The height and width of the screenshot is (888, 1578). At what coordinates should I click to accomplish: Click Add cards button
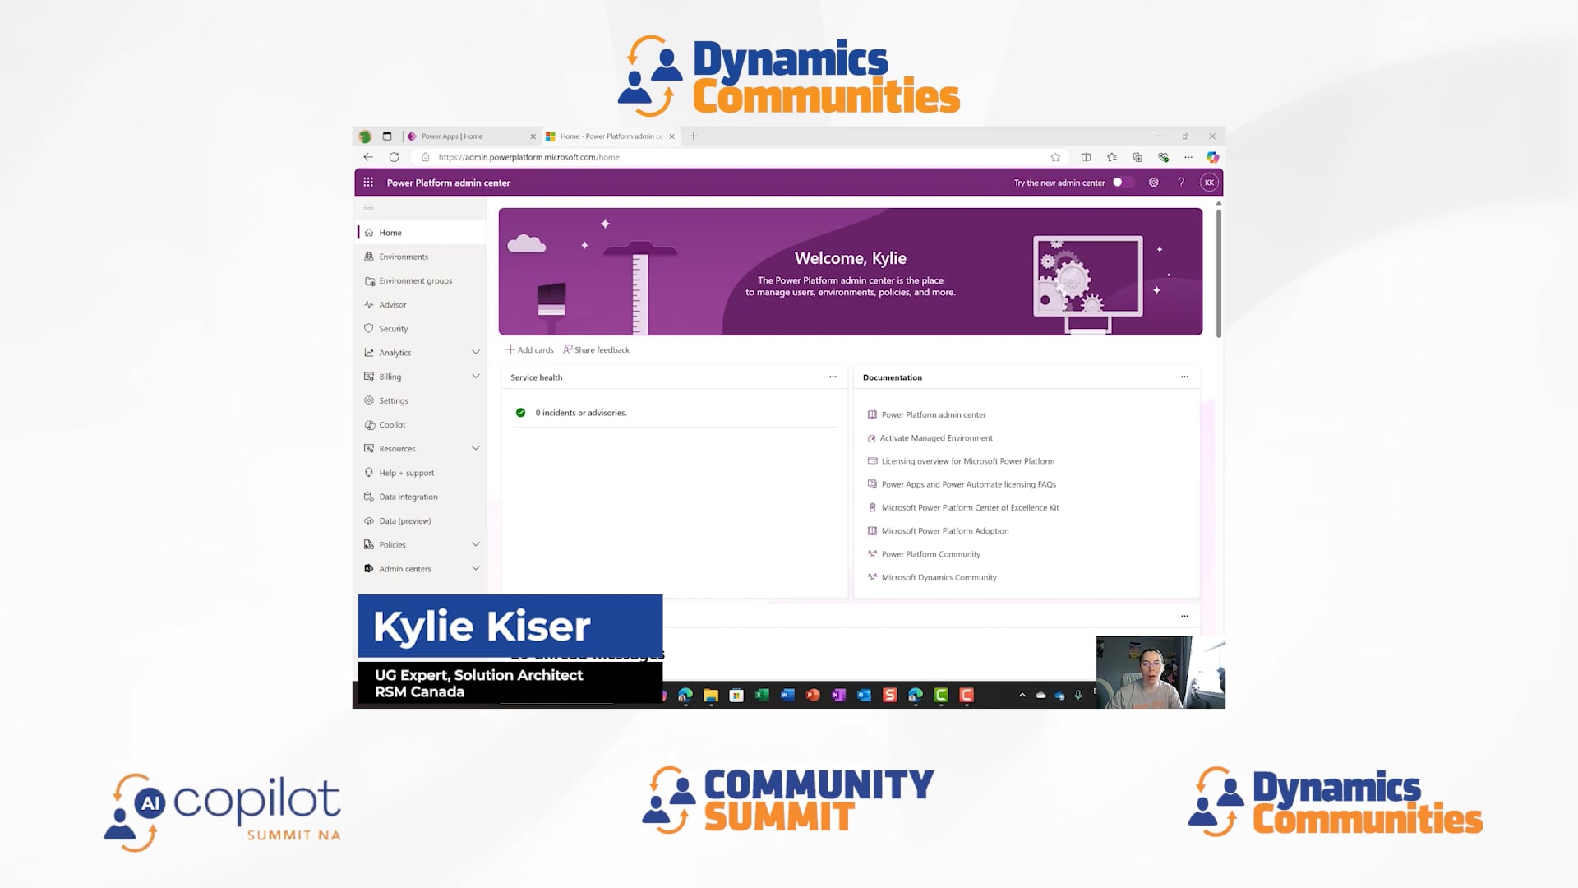(530, 349)
